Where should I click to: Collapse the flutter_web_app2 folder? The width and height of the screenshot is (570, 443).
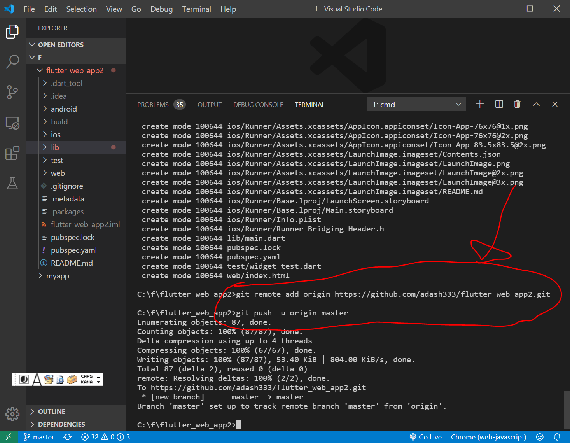76,70
